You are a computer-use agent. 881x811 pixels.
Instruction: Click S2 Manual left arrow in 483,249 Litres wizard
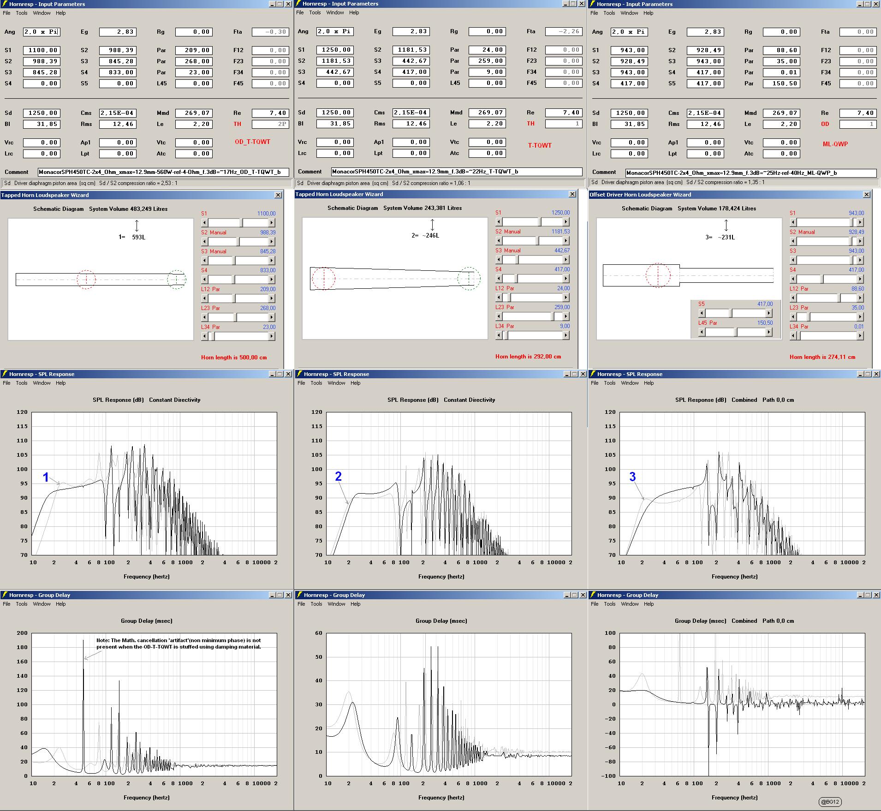[205, 242]
